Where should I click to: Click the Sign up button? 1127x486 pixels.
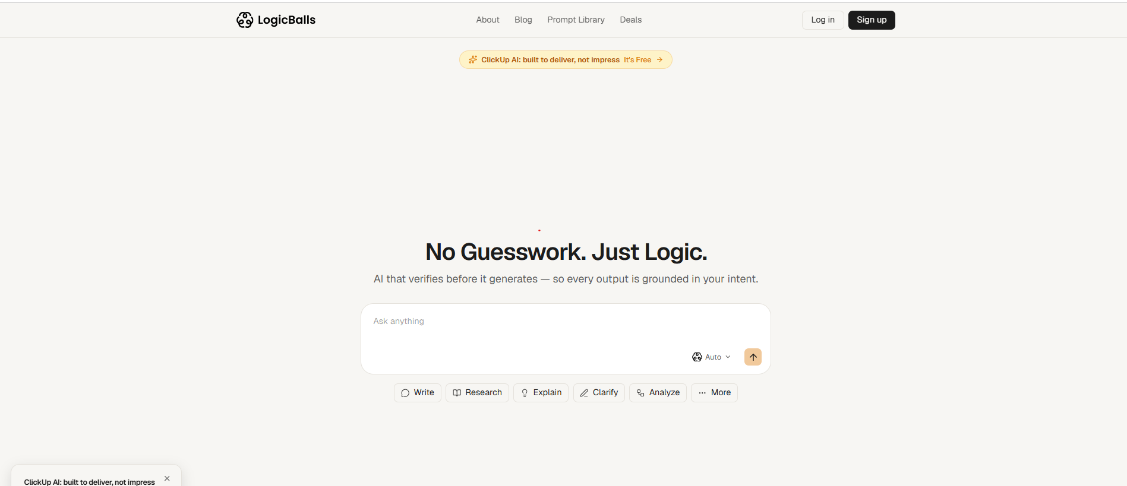click(x=872, y=20)
